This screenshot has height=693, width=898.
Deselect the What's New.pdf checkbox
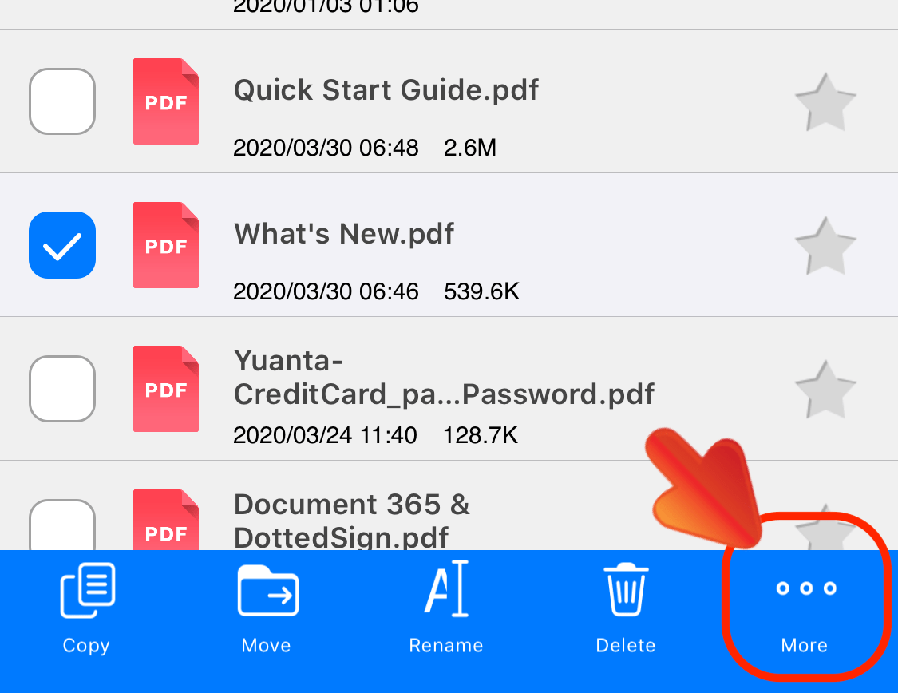61,245
